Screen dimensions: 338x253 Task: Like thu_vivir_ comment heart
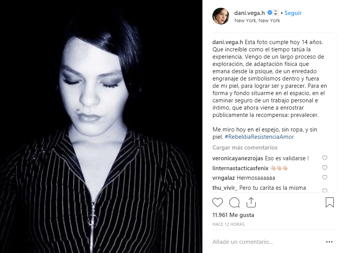click(325, 191)
